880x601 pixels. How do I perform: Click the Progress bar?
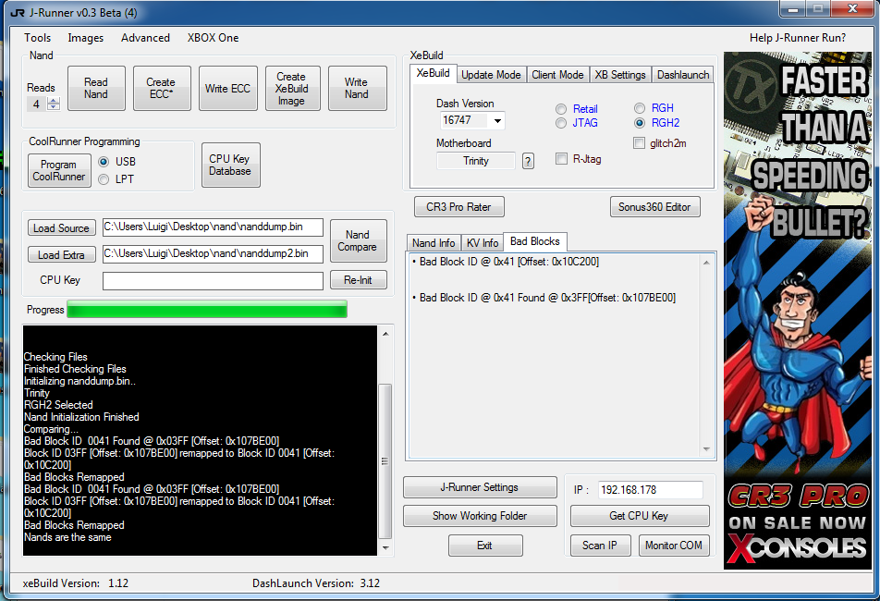coord(206,309)
